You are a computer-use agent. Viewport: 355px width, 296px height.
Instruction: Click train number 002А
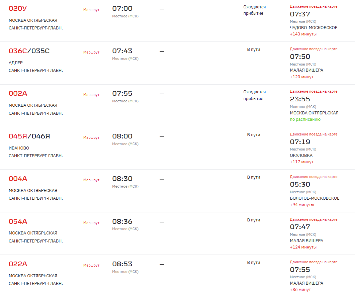coord(18,94)
